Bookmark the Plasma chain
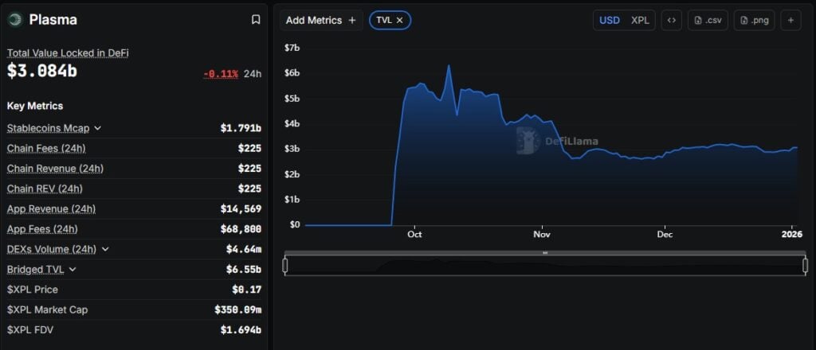 [x=256, y=20]
